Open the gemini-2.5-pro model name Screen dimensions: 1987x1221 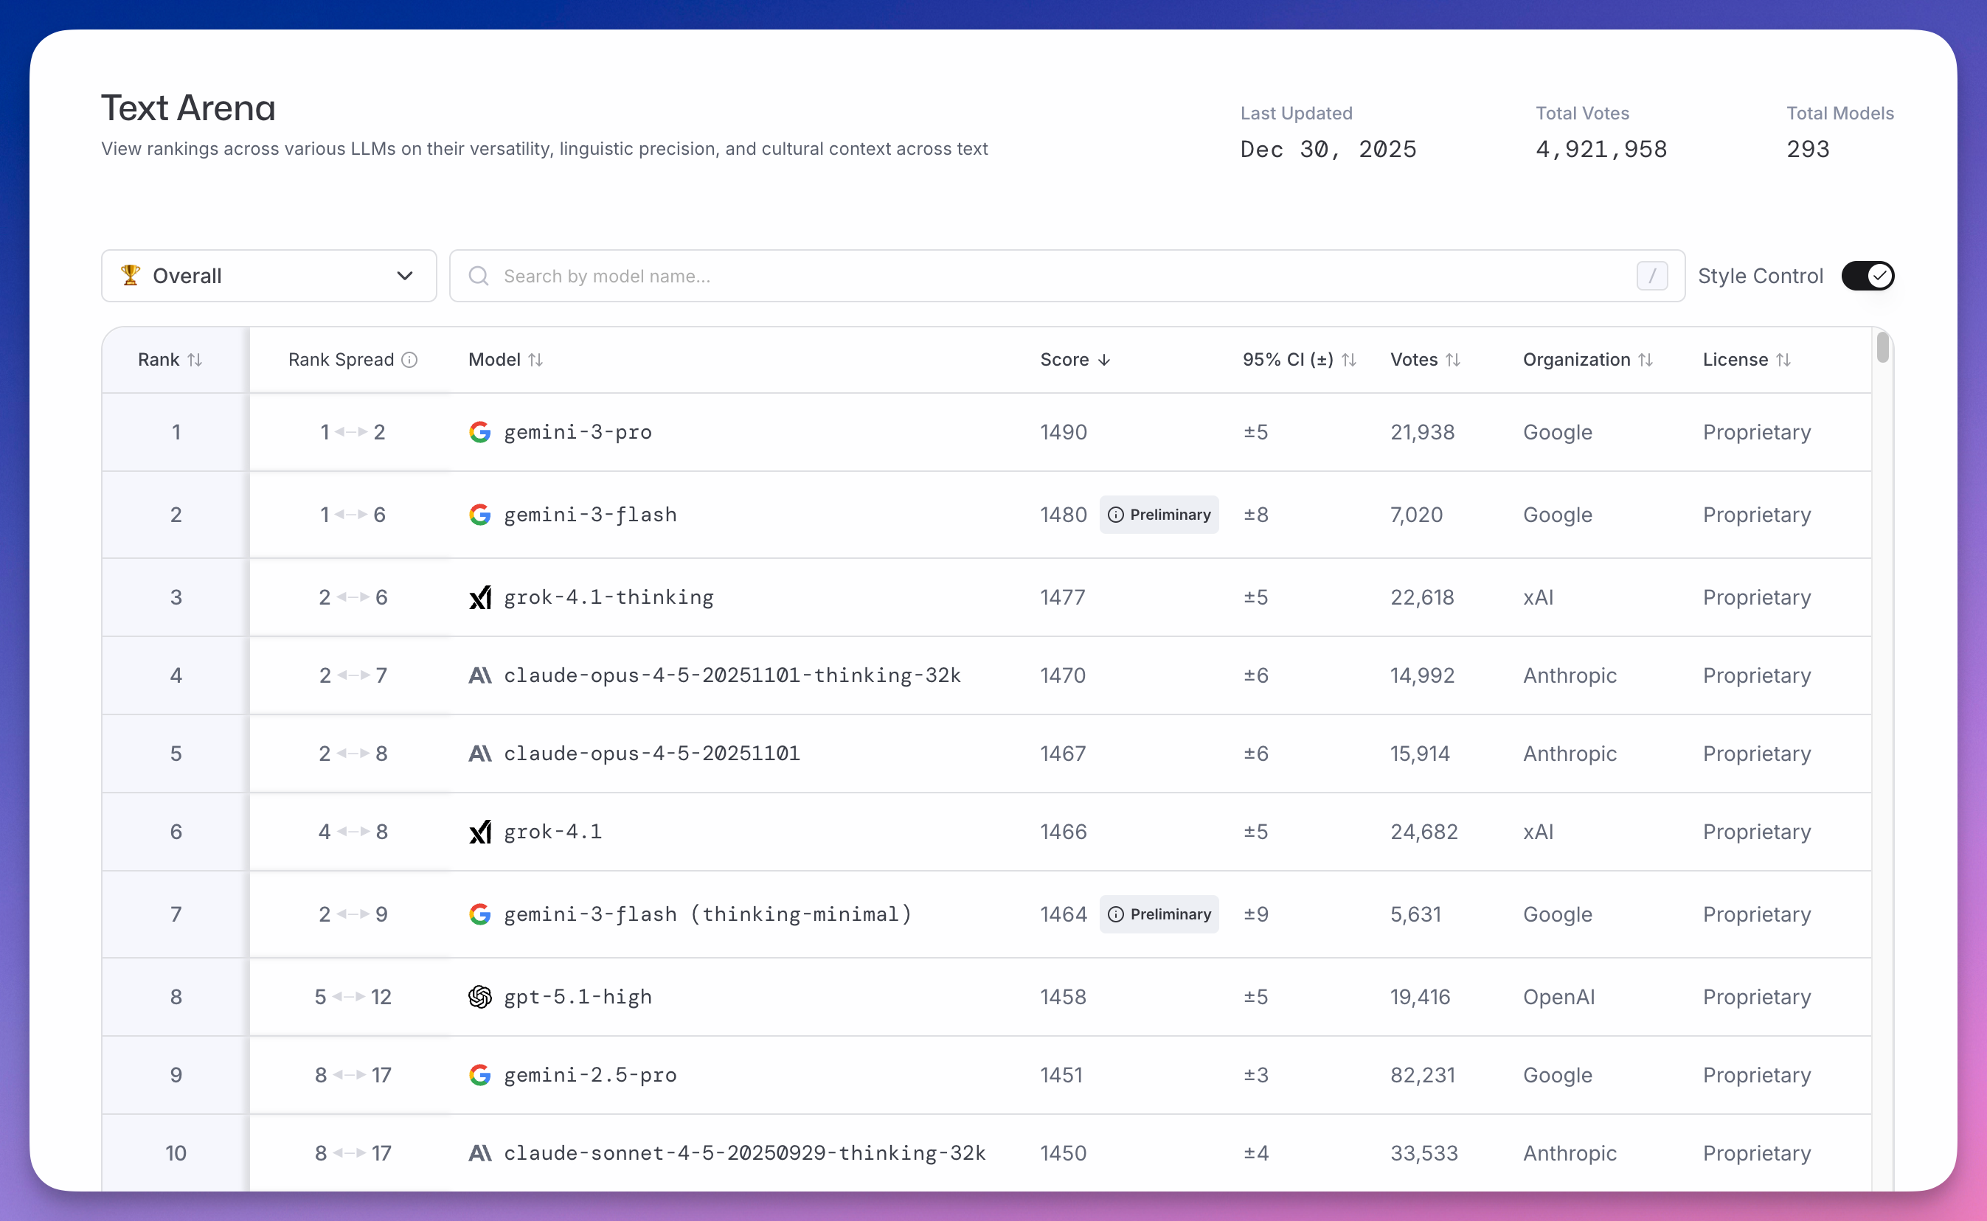589,1076
